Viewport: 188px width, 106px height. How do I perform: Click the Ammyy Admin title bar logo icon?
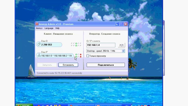coord(37,24)
